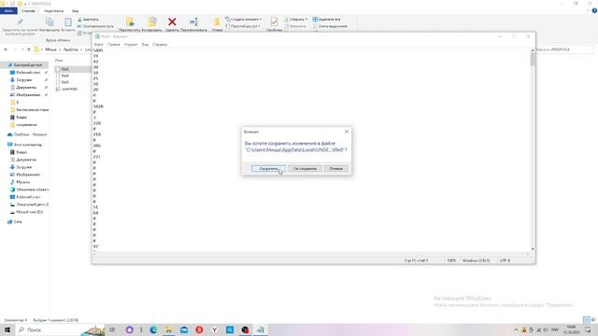Click the pin to Quick access icon
Image resolution: width=598 pixels, height=336 pixels.
coord(21,22)
